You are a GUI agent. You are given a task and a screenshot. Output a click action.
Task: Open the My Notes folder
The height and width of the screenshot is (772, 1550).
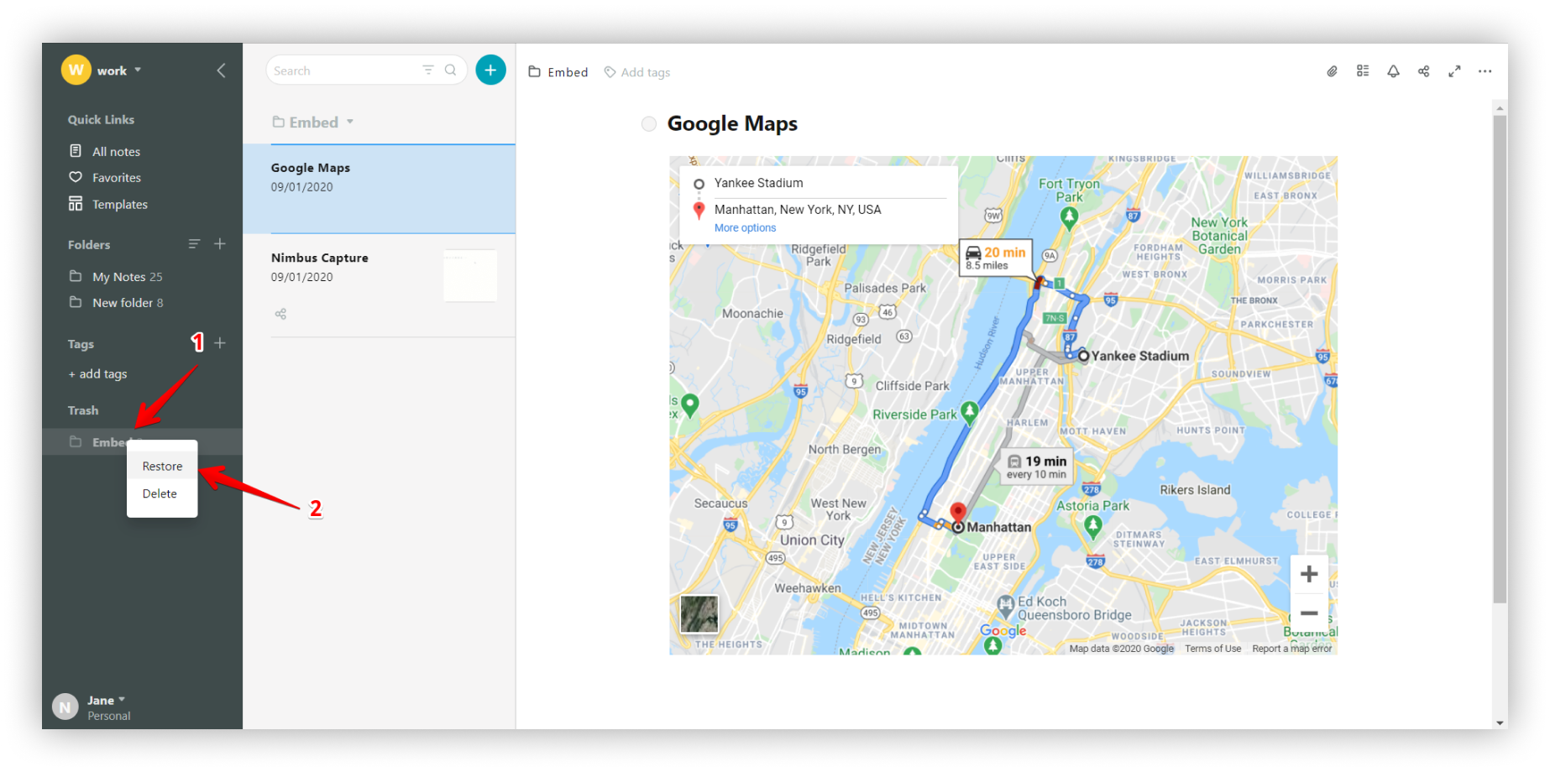pos(127,277)
